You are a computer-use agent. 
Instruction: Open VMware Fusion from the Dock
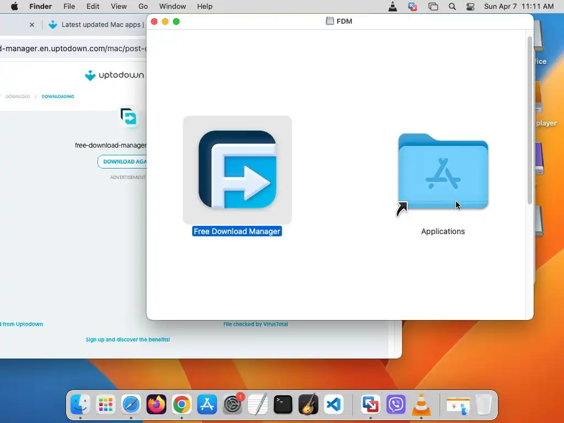click(x=371, y=404)
